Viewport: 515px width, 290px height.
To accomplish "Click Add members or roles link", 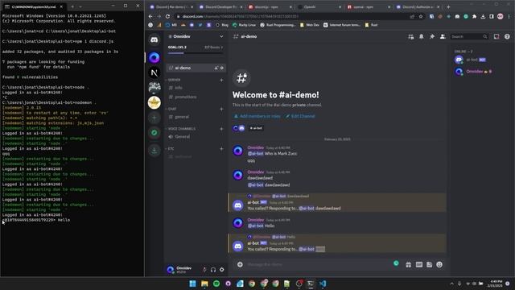I will click(x=257, y=116).
